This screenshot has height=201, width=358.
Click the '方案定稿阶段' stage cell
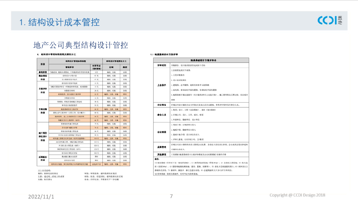tap(43, 111)
